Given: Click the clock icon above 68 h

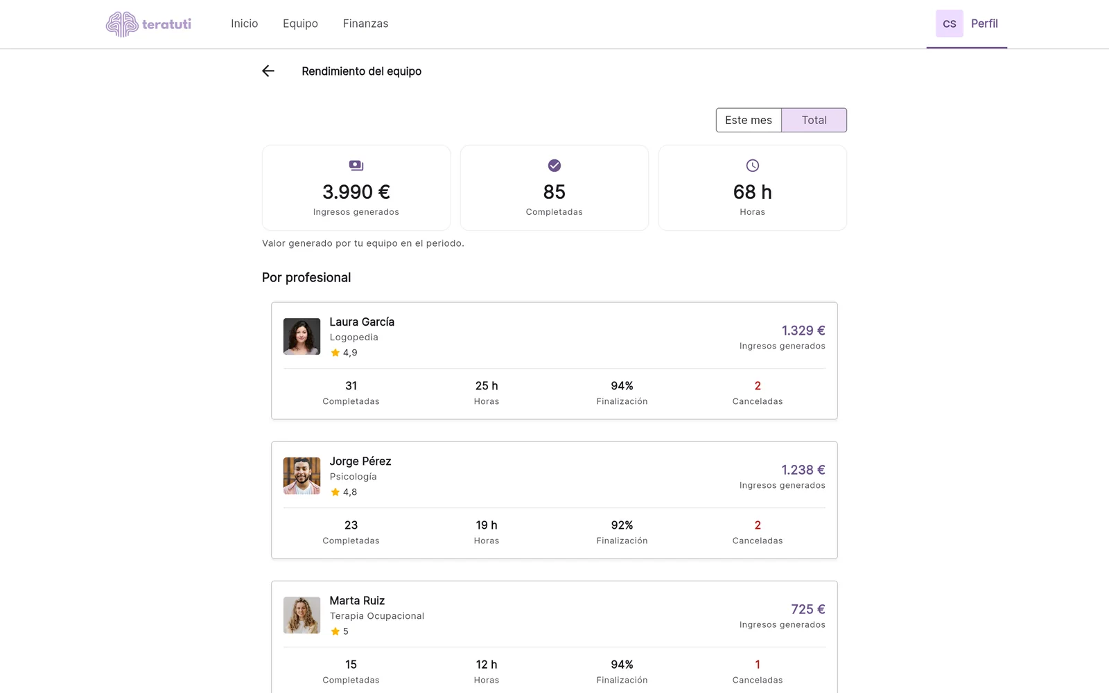Looking at the screenshot, I should tap(753, 166).
